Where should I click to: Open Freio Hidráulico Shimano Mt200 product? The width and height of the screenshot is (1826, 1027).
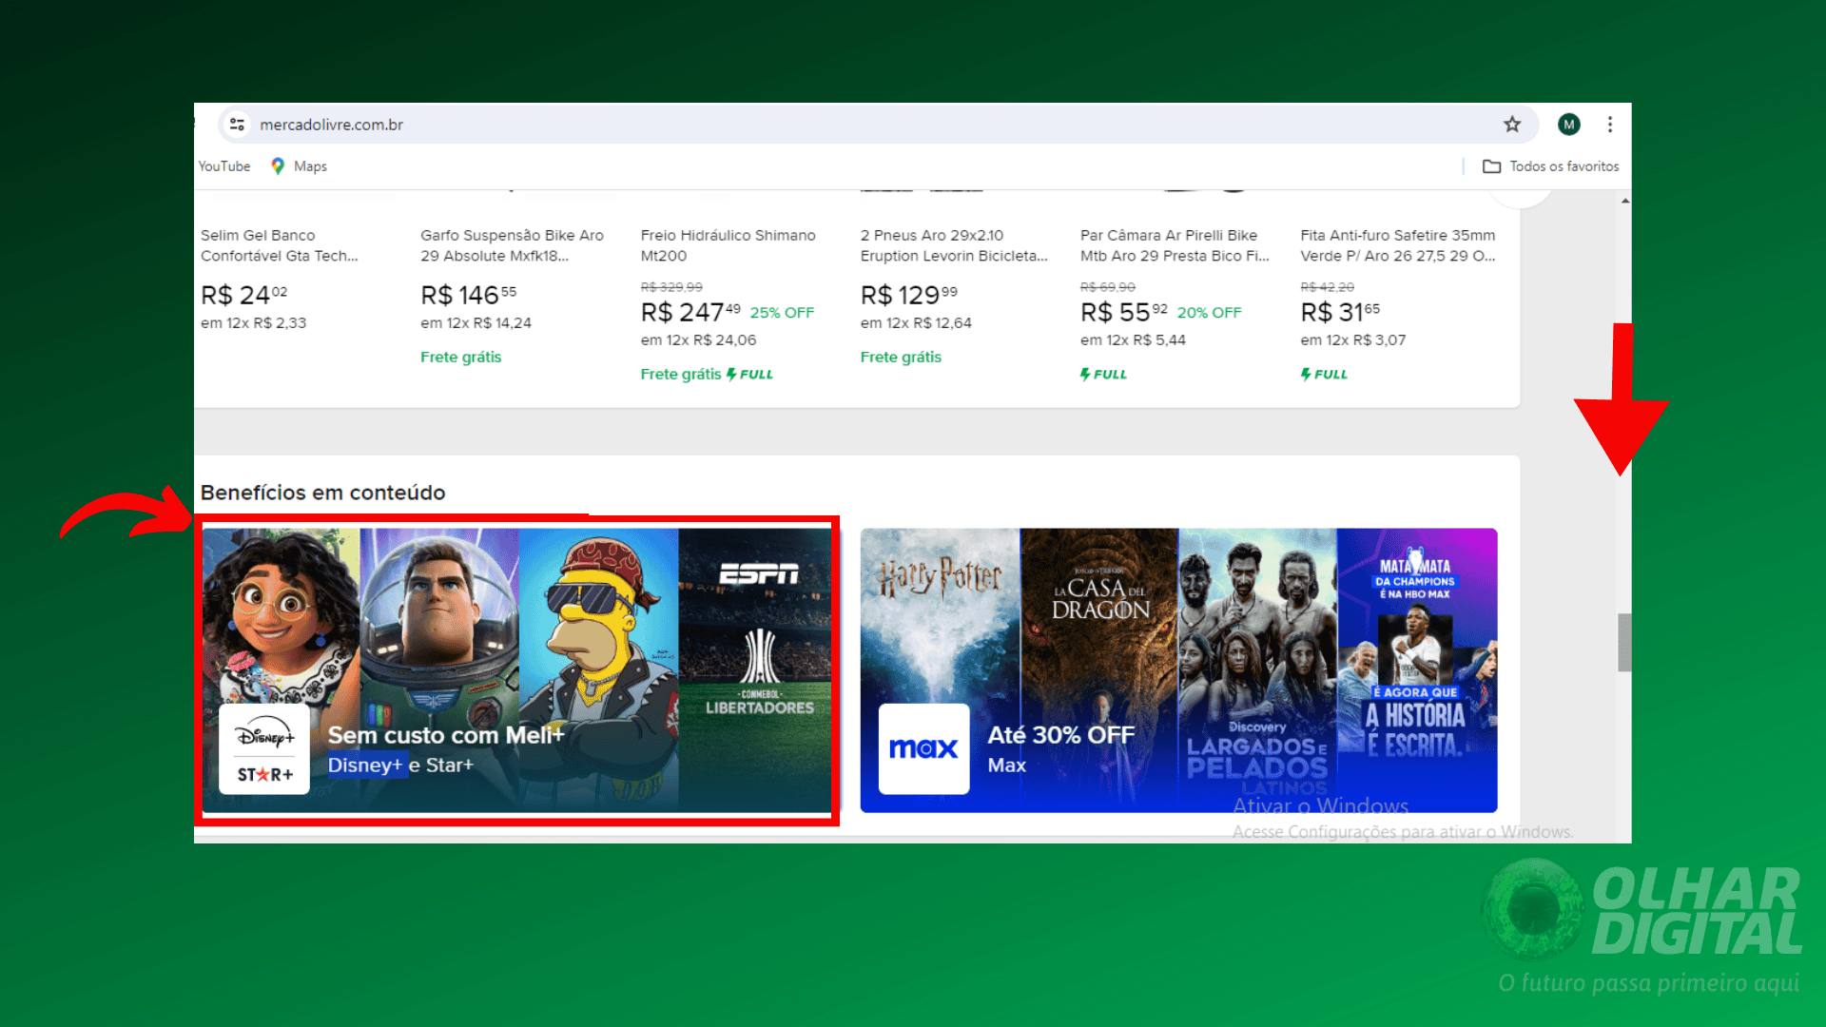tap(728, 245)
